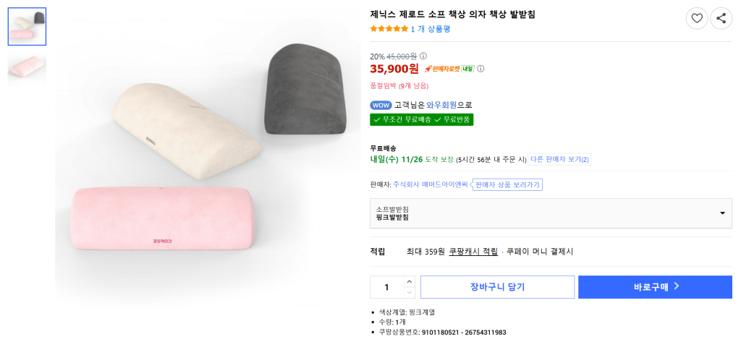This screenshot has height=350, width=741.
Task: Increase quantity with the up arrow
Action: (409, 281)
